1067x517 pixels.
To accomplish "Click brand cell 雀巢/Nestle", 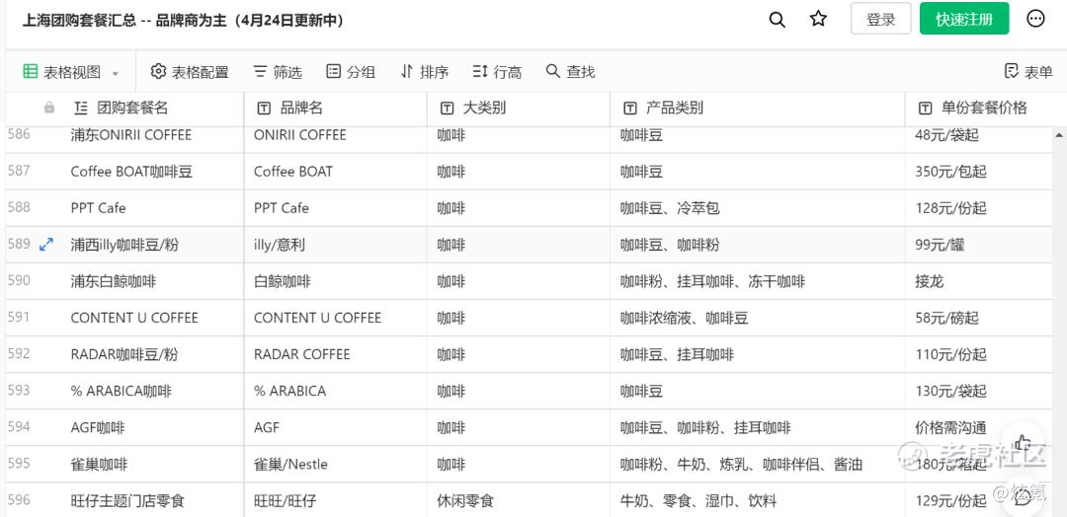I will 290,466.
